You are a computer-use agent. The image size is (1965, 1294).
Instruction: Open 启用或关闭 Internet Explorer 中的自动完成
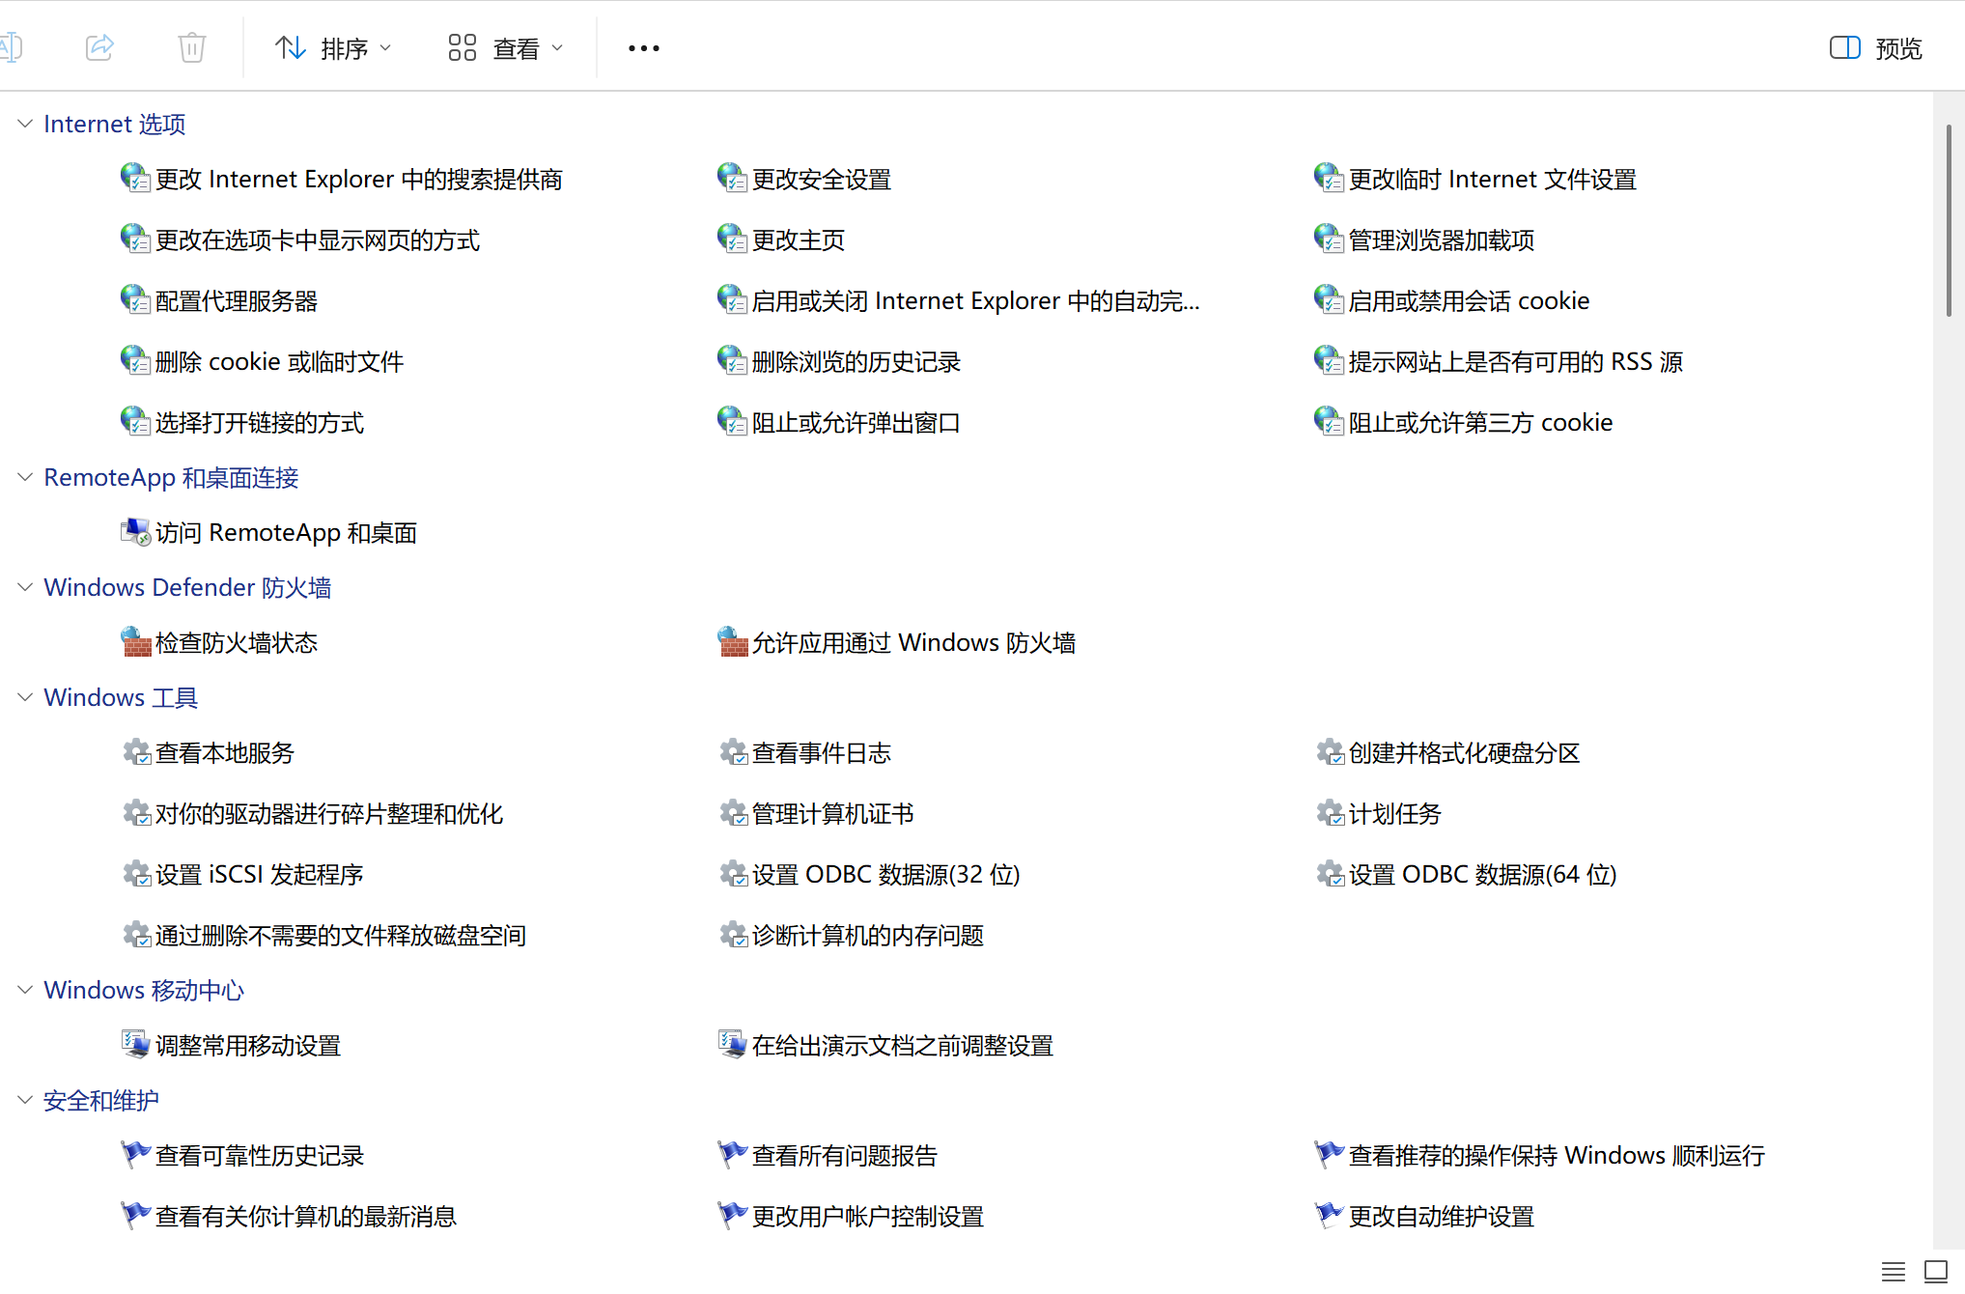pyautogui.click(x=976, y=301)
